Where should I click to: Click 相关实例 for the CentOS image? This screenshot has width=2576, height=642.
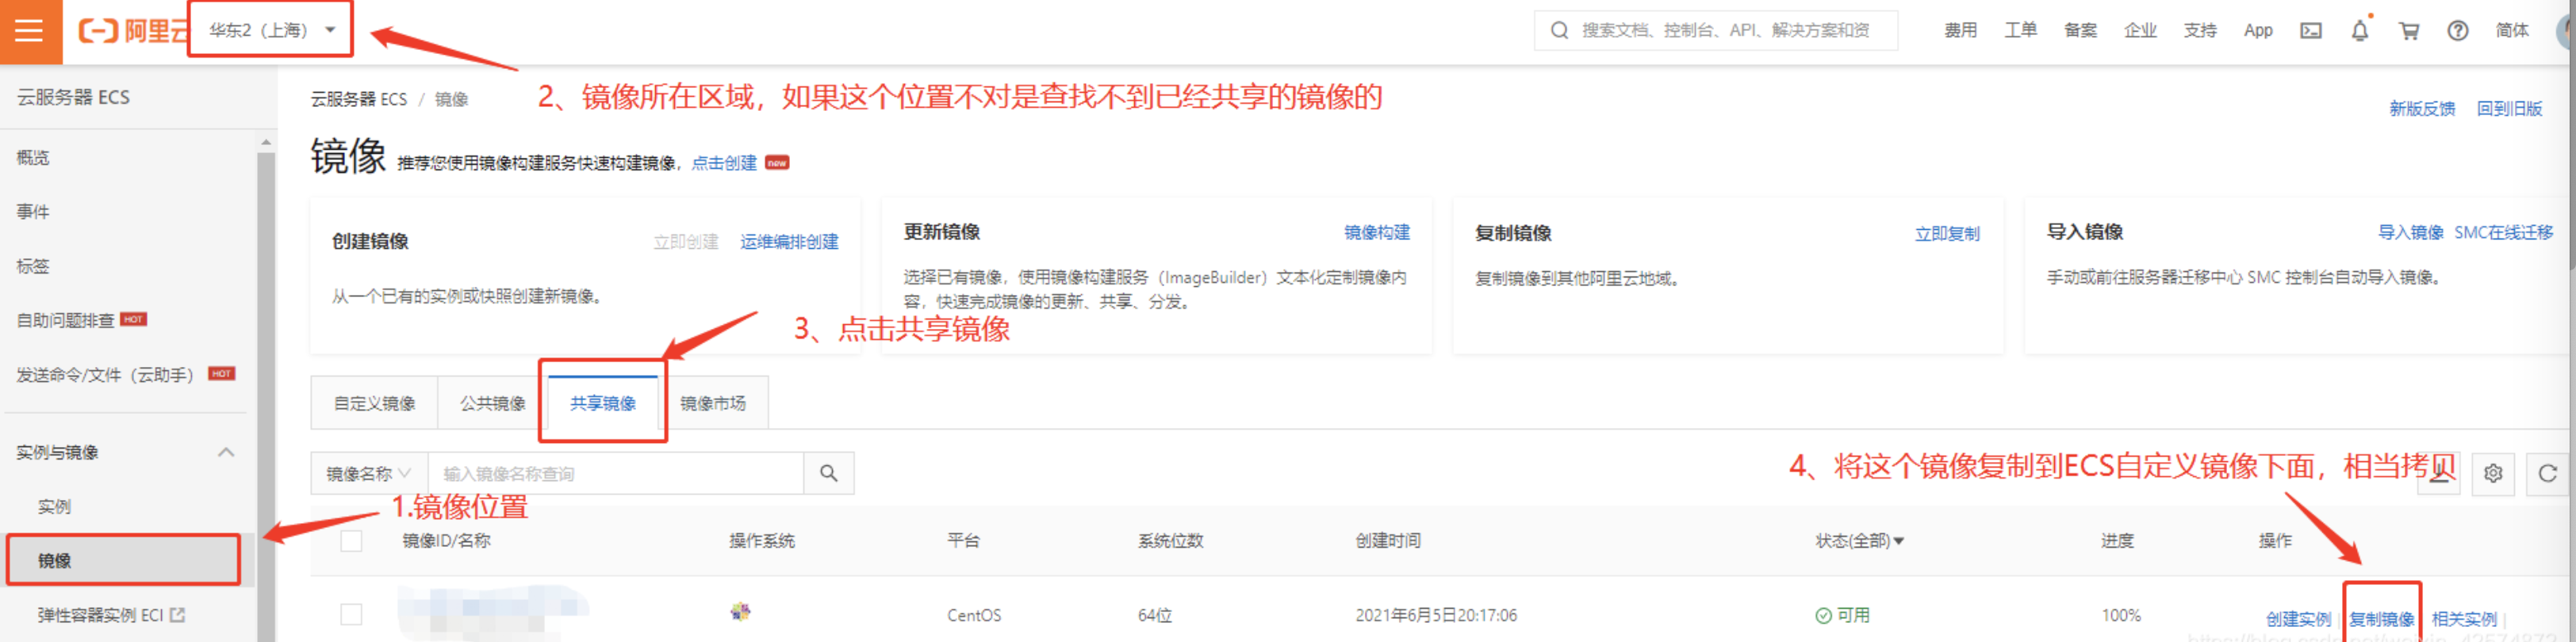[2464, 619]
